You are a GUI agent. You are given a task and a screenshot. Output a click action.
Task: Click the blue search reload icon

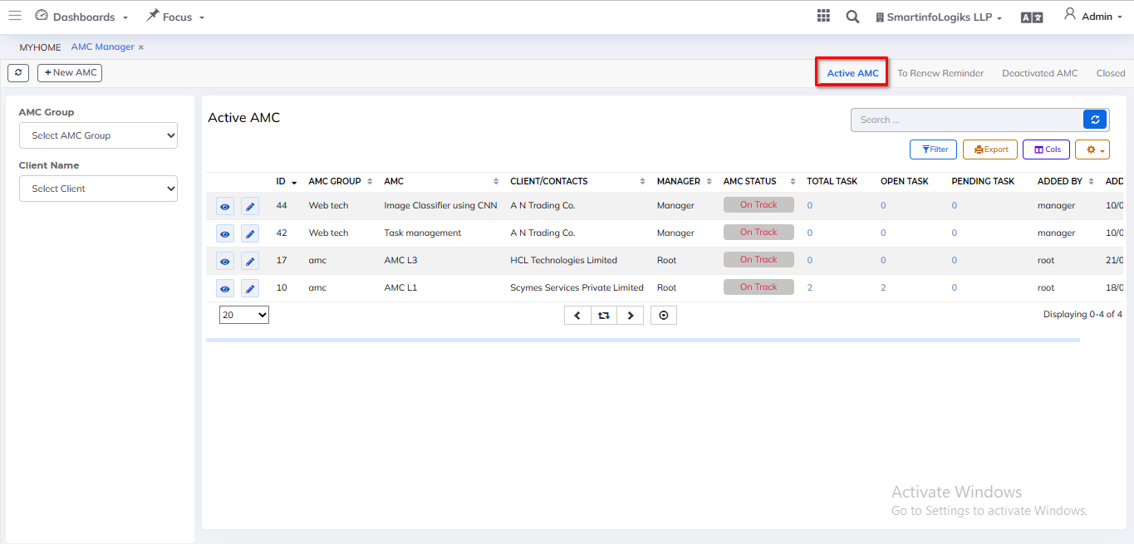(1095, 120)
